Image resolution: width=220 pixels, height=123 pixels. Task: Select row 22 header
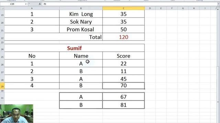click(2, 37)
